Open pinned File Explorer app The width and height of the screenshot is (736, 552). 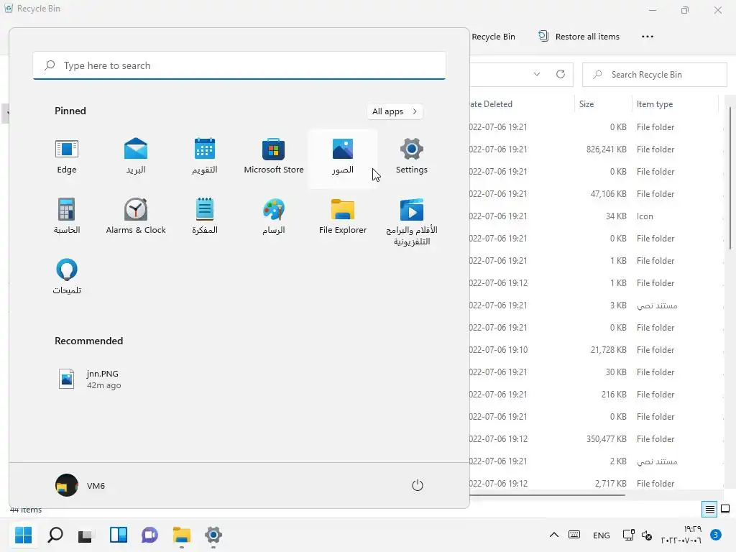tap(343, 217)
